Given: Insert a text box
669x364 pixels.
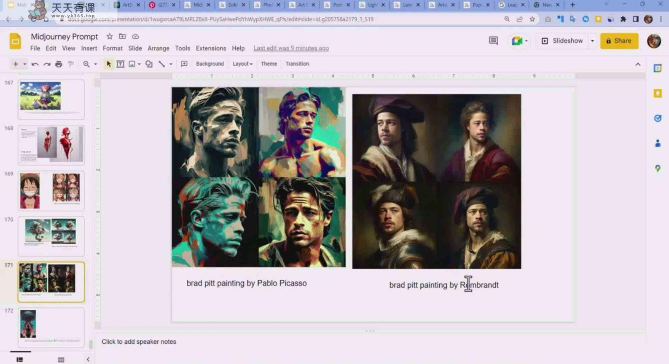Looking at the screenshot, I should (120, 64).
